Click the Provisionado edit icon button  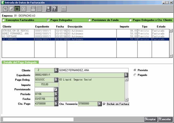coord(56,90)
